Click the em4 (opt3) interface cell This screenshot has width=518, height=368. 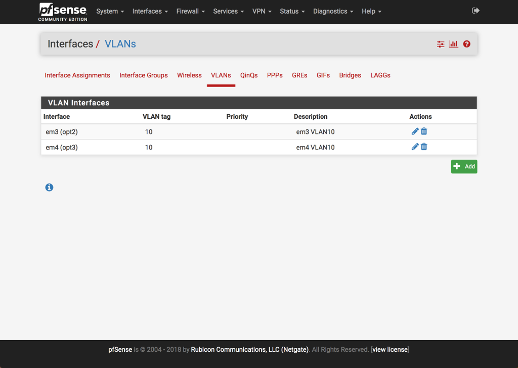[61, 147]
